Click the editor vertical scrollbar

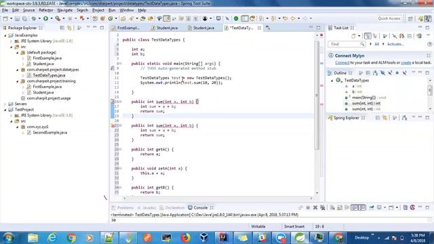[x=317, y=96]
